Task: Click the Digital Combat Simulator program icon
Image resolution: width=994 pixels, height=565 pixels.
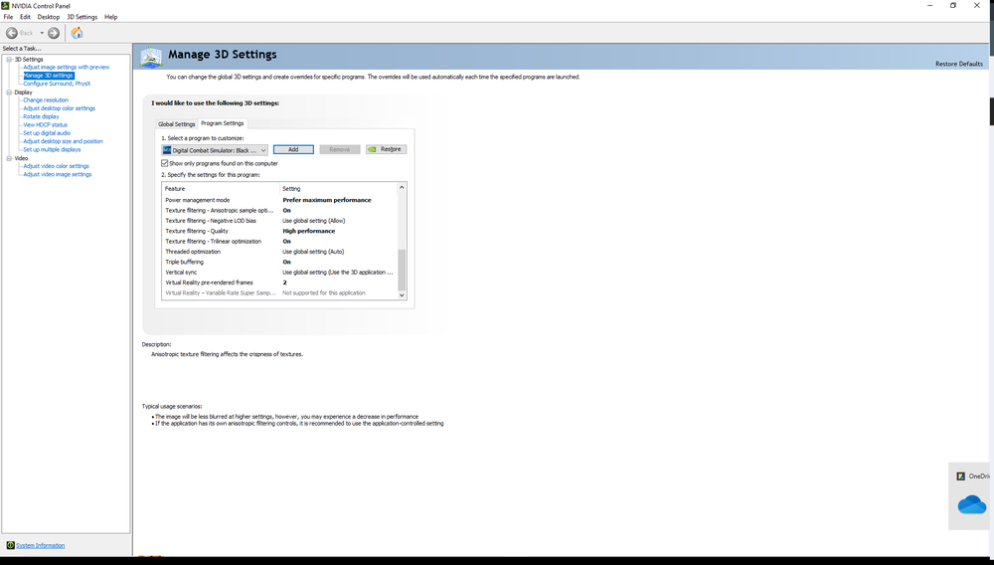Action: (x=167, y=150)
